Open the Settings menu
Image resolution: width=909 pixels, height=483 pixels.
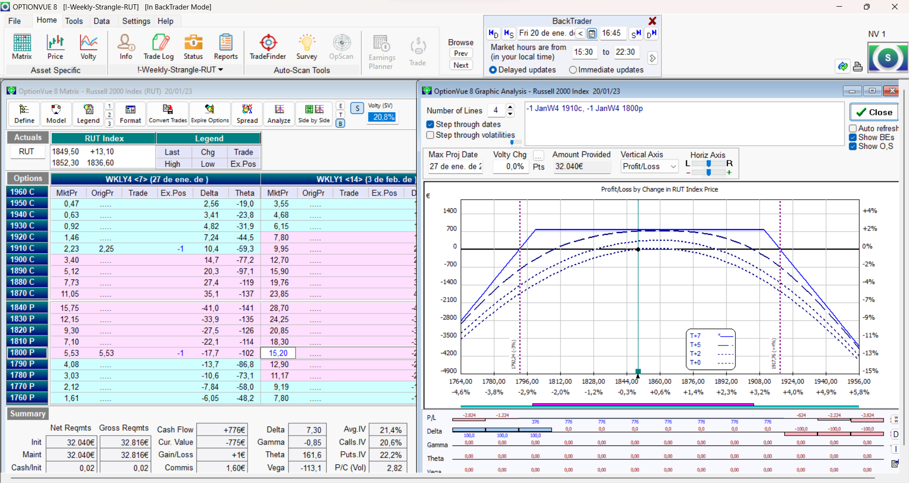(x=136, y=21)
